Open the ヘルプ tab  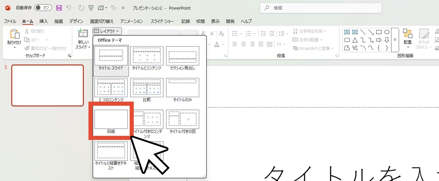pos(246,21)
